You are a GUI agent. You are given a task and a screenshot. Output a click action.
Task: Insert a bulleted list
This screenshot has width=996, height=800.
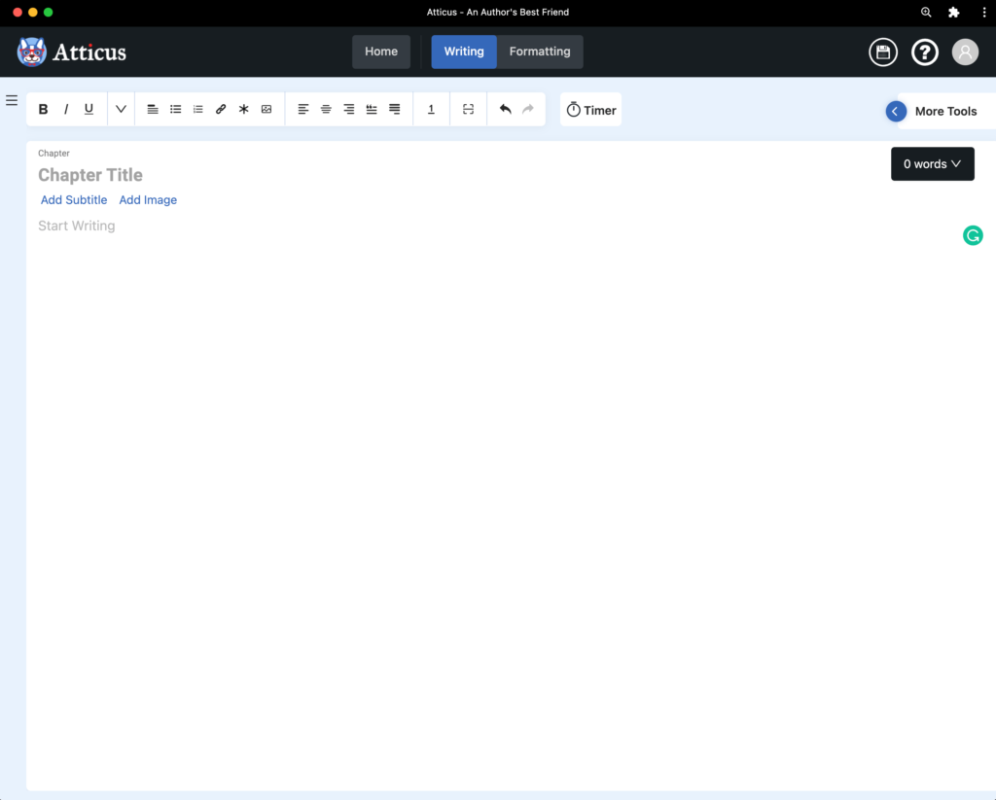[175, 109]
